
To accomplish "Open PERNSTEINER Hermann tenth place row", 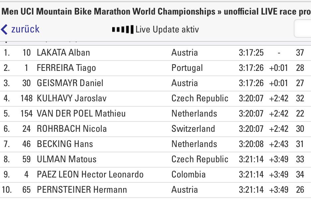I will point(155,190).
